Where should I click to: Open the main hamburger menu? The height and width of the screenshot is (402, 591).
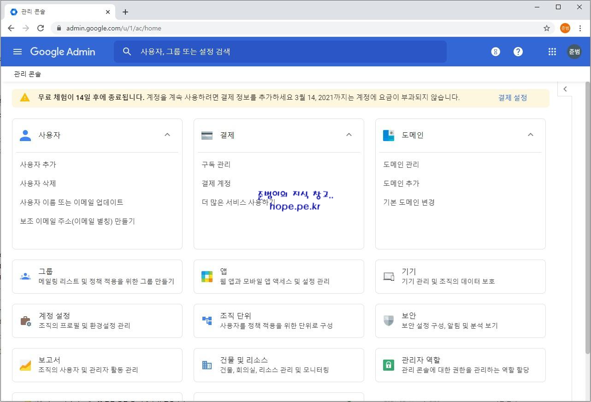[x=18, y=52]
